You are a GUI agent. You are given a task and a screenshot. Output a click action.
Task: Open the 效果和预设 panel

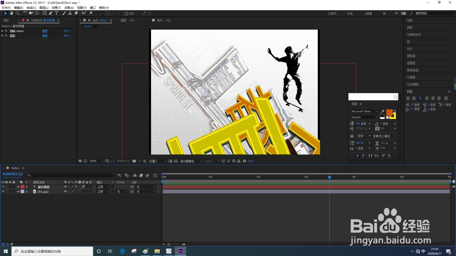(x=414, y=35)
